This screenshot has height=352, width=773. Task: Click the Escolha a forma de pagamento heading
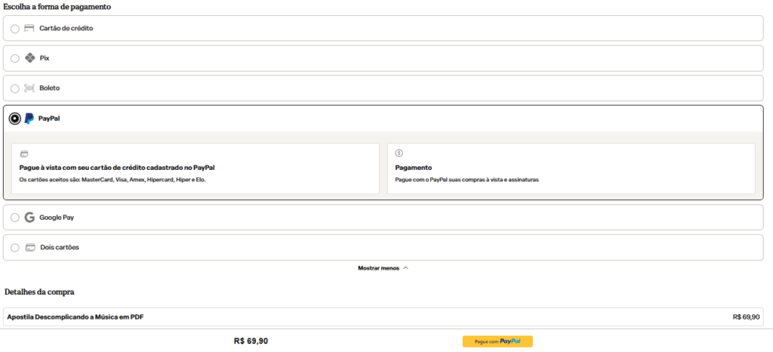57,7
